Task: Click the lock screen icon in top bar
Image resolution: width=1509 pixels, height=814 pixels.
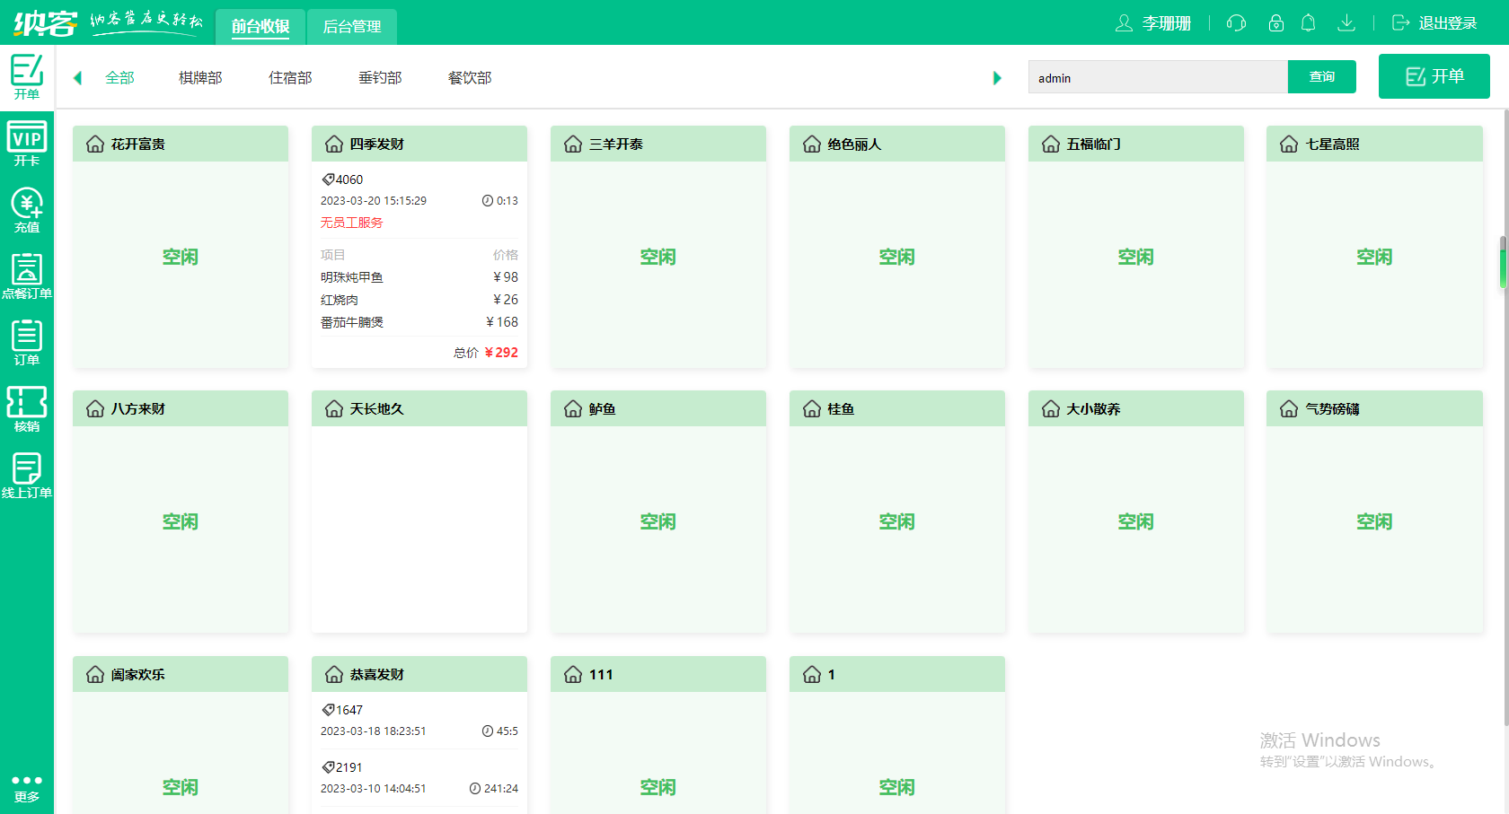Action: (1275, 23)
